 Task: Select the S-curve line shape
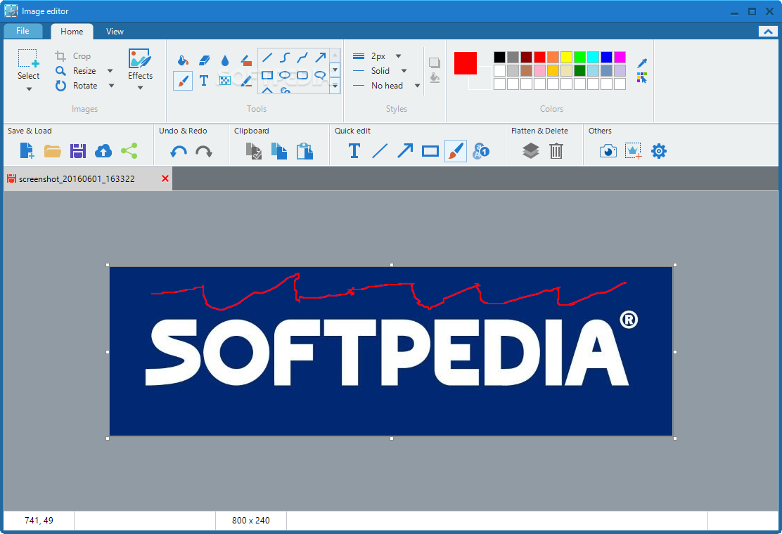tap(285, 58)
